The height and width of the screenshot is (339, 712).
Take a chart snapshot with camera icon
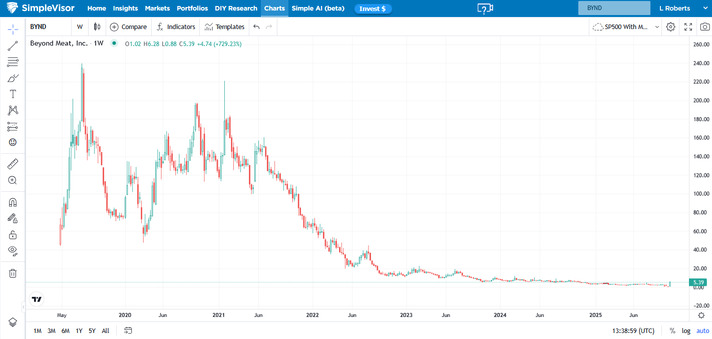pos(704,27)
